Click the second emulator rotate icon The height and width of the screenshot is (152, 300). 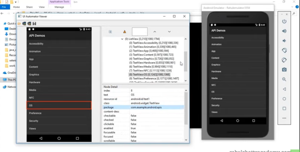point(284,60)
